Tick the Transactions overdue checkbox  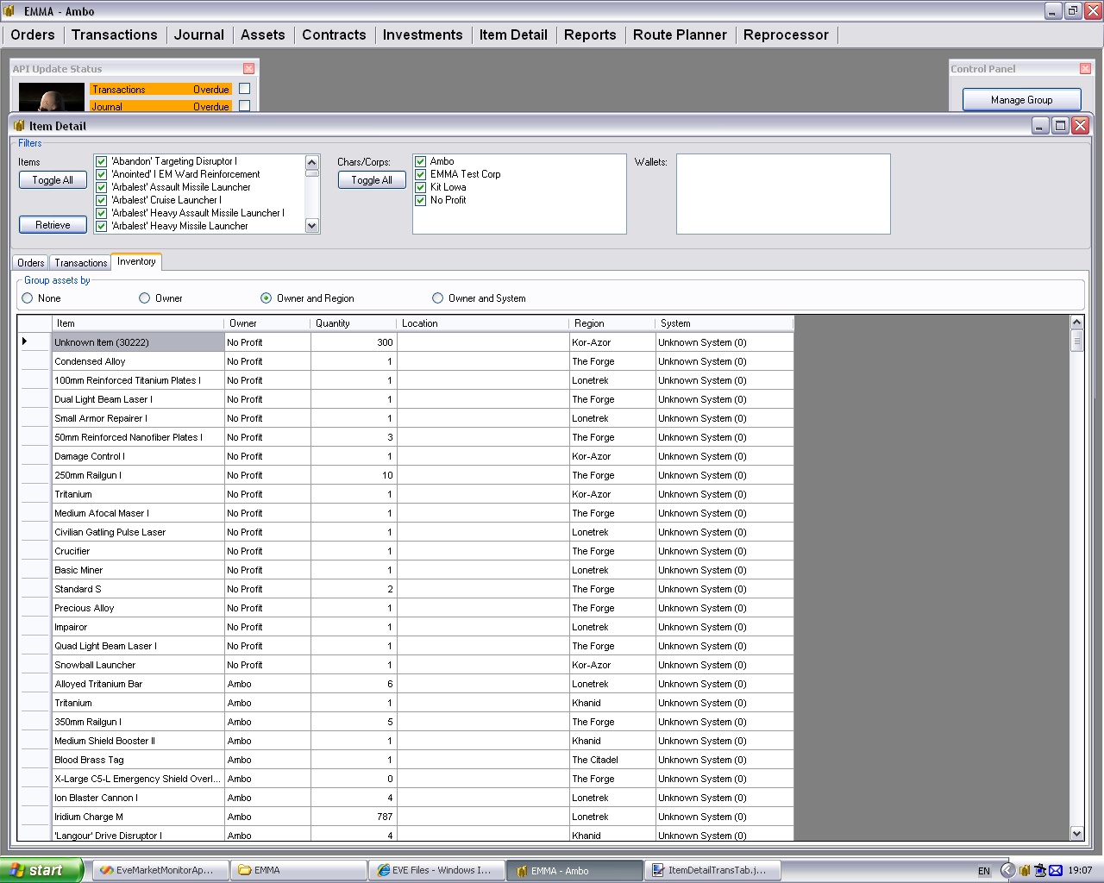(245, 89)
